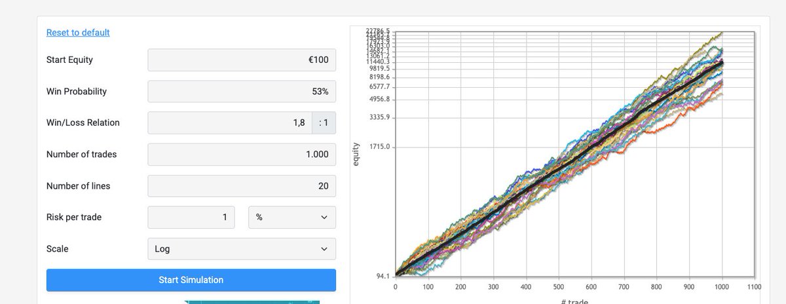This screenshot has height=304, width=786.
Task: Click the 'equity' y-axis title
Action: point(357,154)
